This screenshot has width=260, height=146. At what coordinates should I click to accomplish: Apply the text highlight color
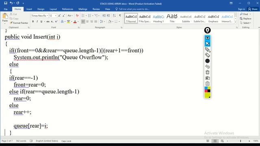point(68,21)
